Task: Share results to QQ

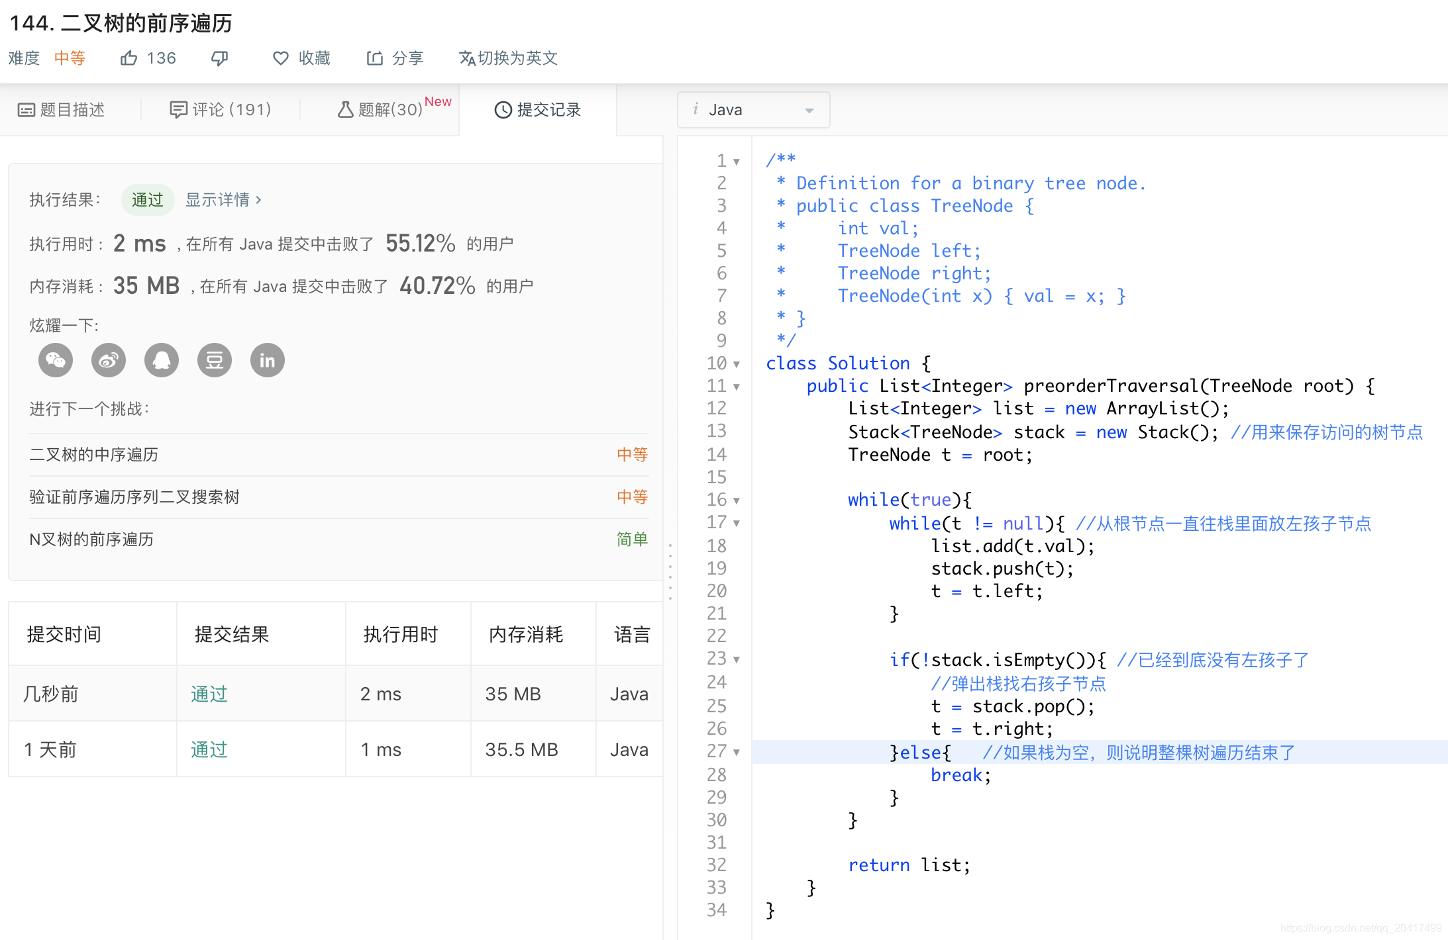Action: coord(161,360)
